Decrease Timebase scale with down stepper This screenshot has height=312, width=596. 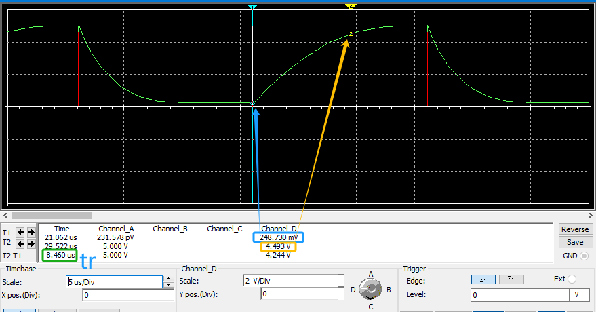click(x=168, y=285)
